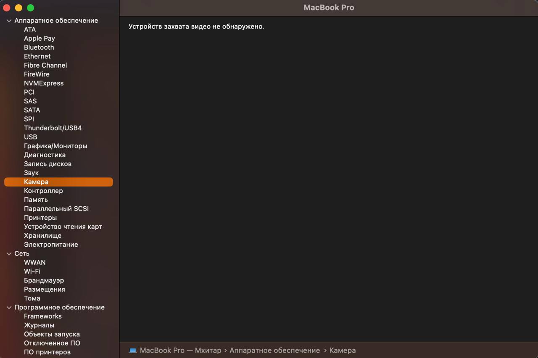
Task: Collapse the Аппаратное обеспечение section
Action: 9,21
